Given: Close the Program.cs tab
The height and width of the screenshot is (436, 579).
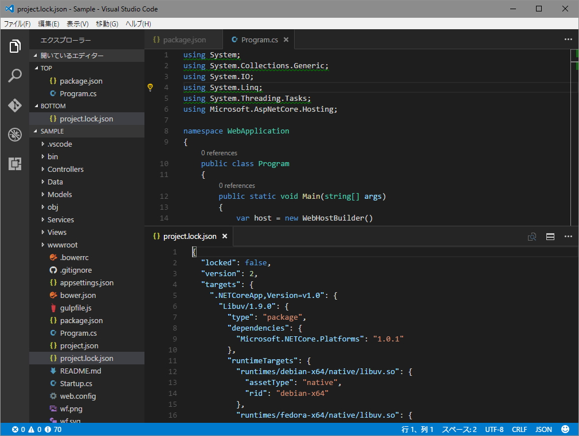Looking at the screenshot, I should click(x=286, y=40).
